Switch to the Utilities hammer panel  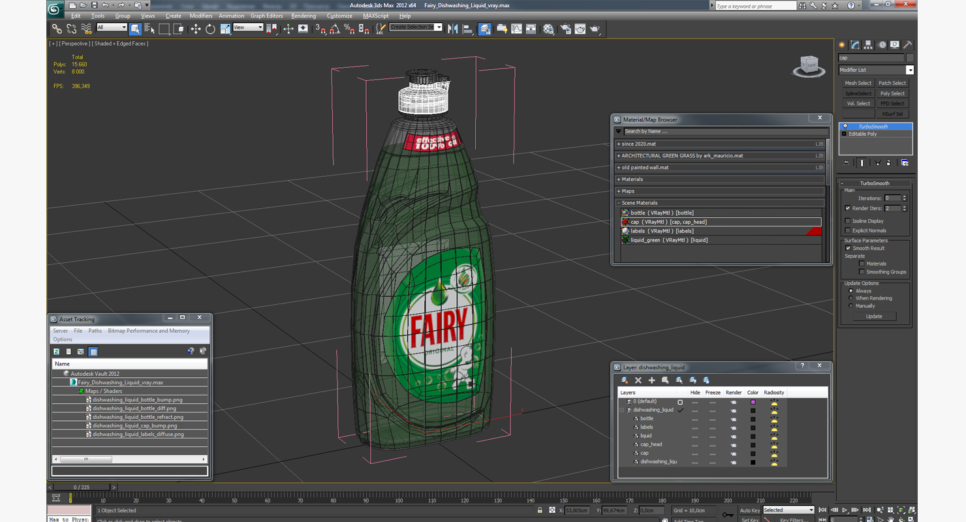907,45
